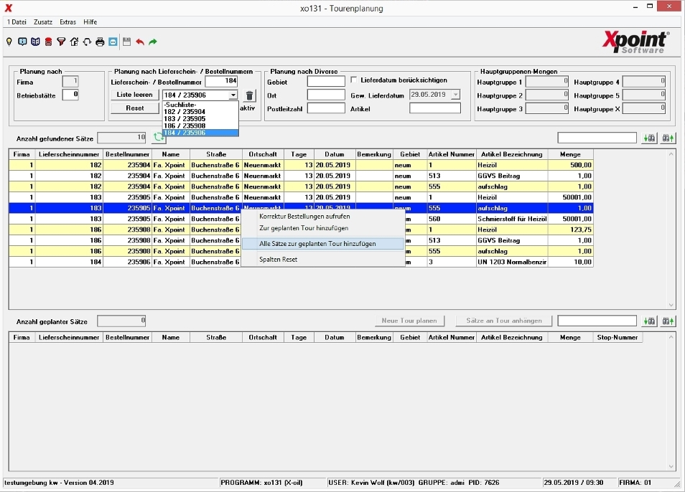
Task: Click the green refresh icon next to record count
Action: tap(159, 138)
